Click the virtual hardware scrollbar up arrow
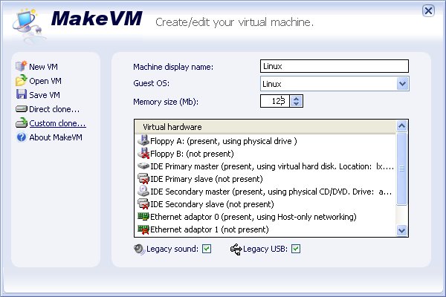 401,126
